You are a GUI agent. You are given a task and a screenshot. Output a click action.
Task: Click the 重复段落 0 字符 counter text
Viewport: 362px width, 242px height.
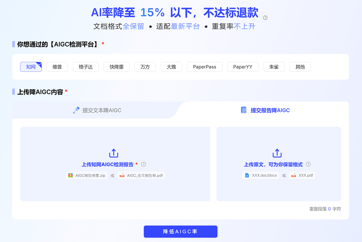pos(325,209)
